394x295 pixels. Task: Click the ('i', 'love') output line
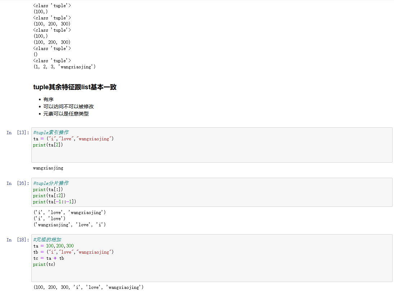49,219
